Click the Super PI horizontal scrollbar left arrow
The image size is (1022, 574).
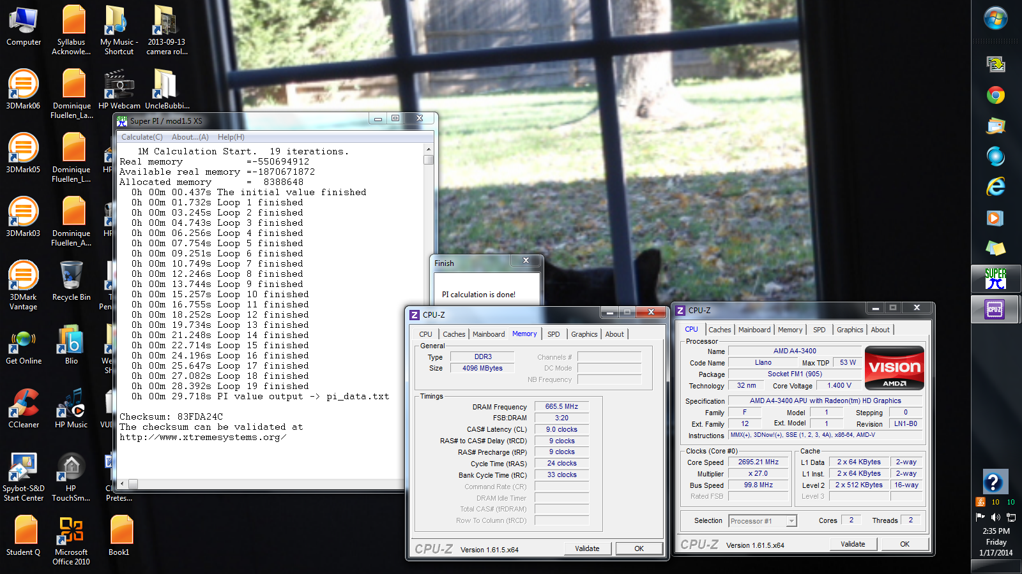tap(122, 484)
